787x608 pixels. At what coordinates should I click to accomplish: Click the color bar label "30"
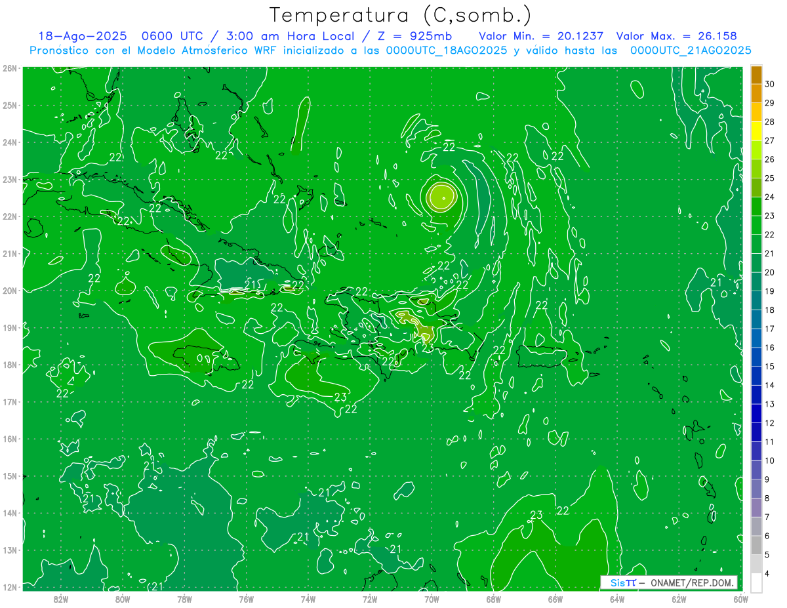pyautogui.click(x=770, y=84)
